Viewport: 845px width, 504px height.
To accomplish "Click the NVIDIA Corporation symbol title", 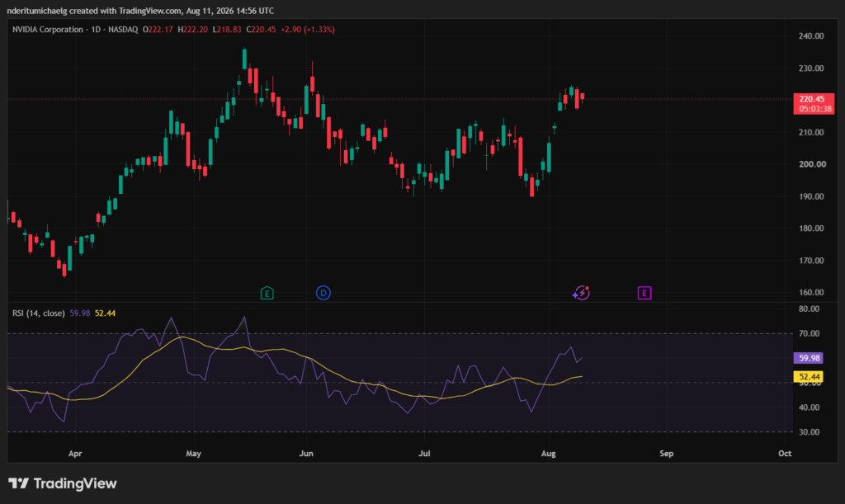I will pos(48,30).
